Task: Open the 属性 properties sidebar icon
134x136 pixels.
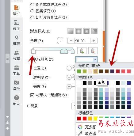Action: click(x=17, y=10)
